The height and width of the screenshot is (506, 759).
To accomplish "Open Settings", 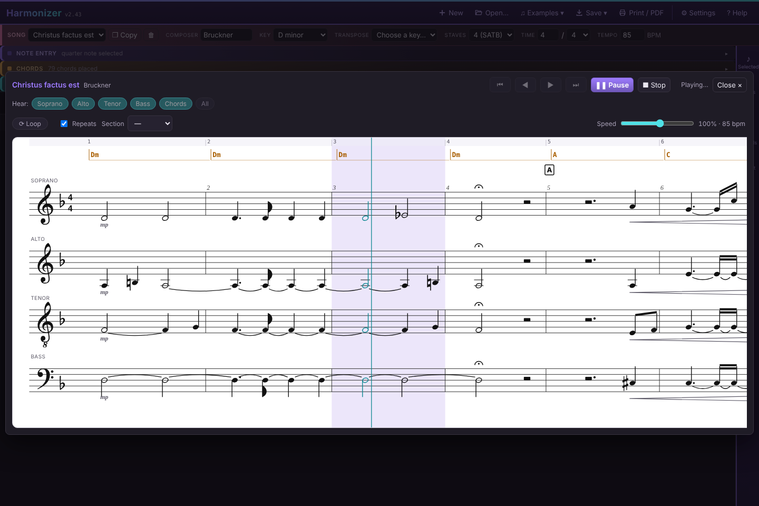I will [698, 13].
